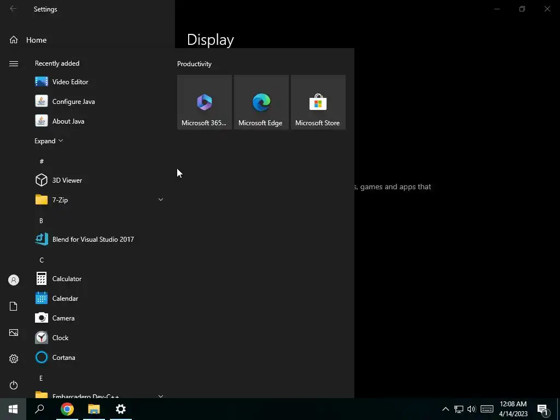Open Calculator app
The height and width of the screenshot is (420, 560).
pos(99,278)
